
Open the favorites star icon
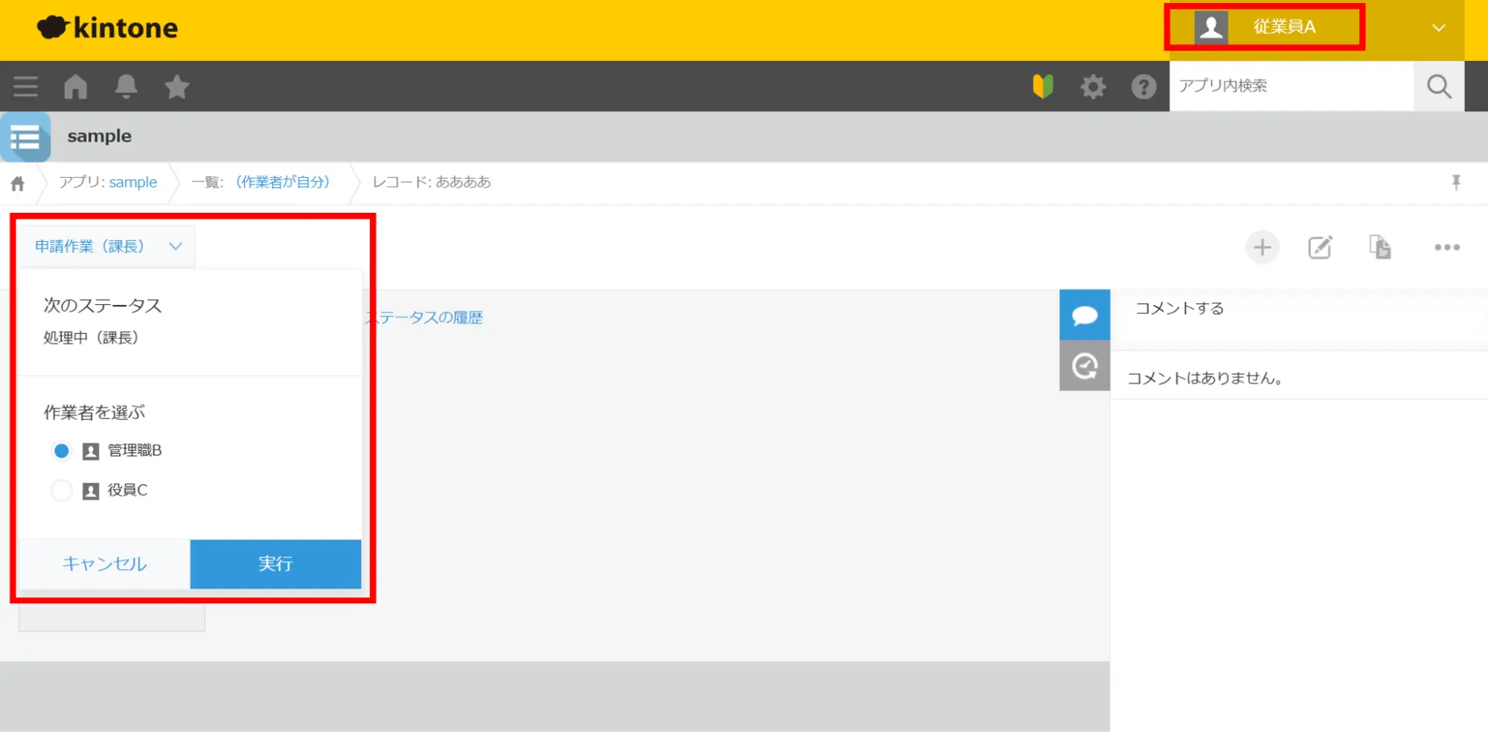tap(176, 87)
